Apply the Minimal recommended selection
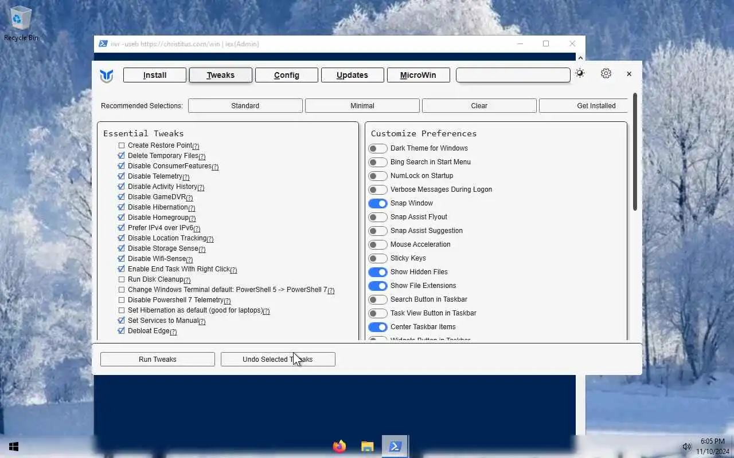Image resolution: width=734 pixels, height=458 pixels. pyautogui.click(x=362, y=106)
